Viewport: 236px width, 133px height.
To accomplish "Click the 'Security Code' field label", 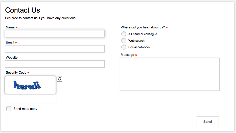I will 16,72.
